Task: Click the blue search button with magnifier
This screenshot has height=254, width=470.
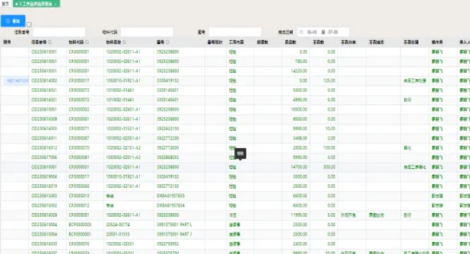Action: pyautogui.click(x=13, y=21)
